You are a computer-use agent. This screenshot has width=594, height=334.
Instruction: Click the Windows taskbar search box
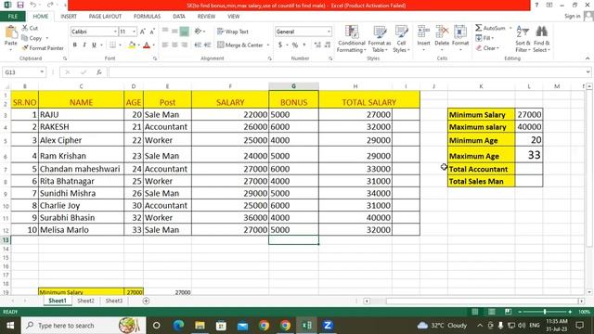click(84, 326)
